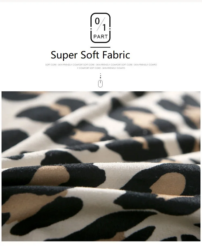Click the black line under the badge
Viewport: 202px width, 248px height.
[x=100, y=47]
